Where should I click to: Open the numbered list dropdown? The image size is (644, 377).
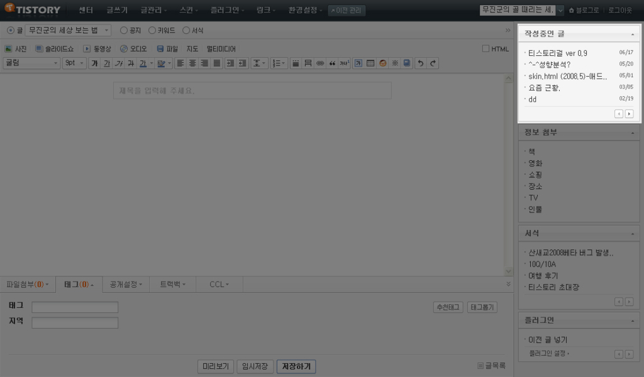pyautogui.click(x=279, y=63)
